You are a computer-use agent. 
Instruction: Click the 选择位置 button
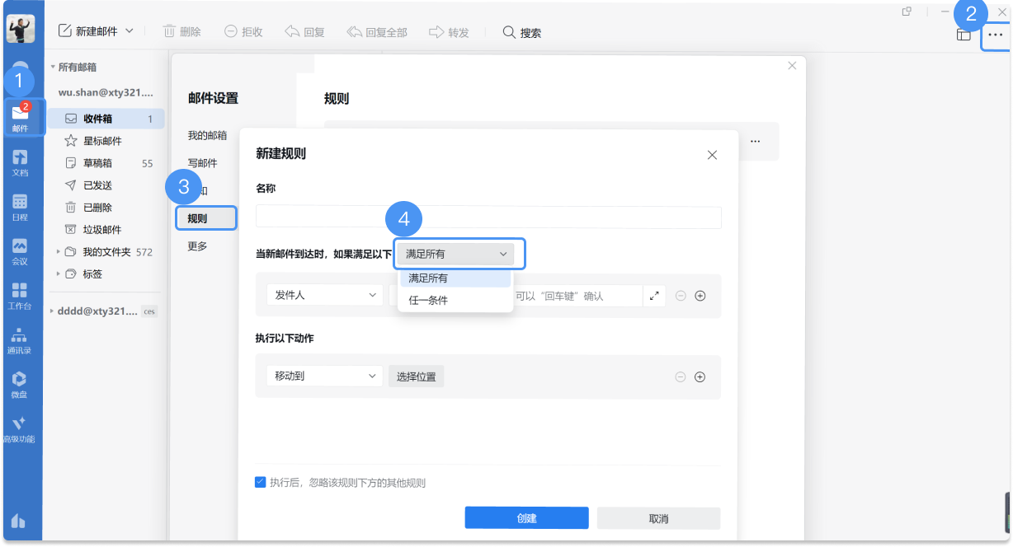[x=417, y=376]
